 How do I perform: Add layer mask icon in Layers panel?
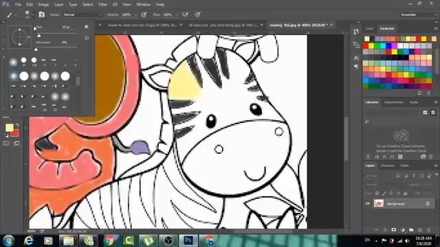393,230
